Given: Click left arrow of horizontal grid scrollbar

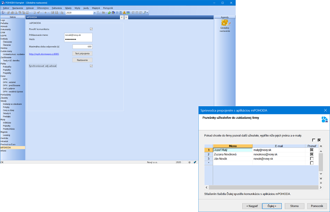Looking at the screenshot, I should pyautogui.click(x=206, y=187).
